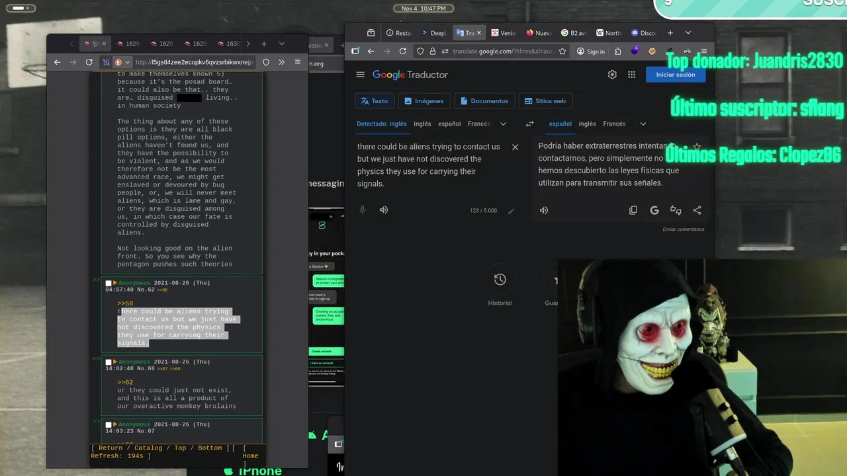Choose inglés as target language
The image size is (847, 476).
coord(587,124)
